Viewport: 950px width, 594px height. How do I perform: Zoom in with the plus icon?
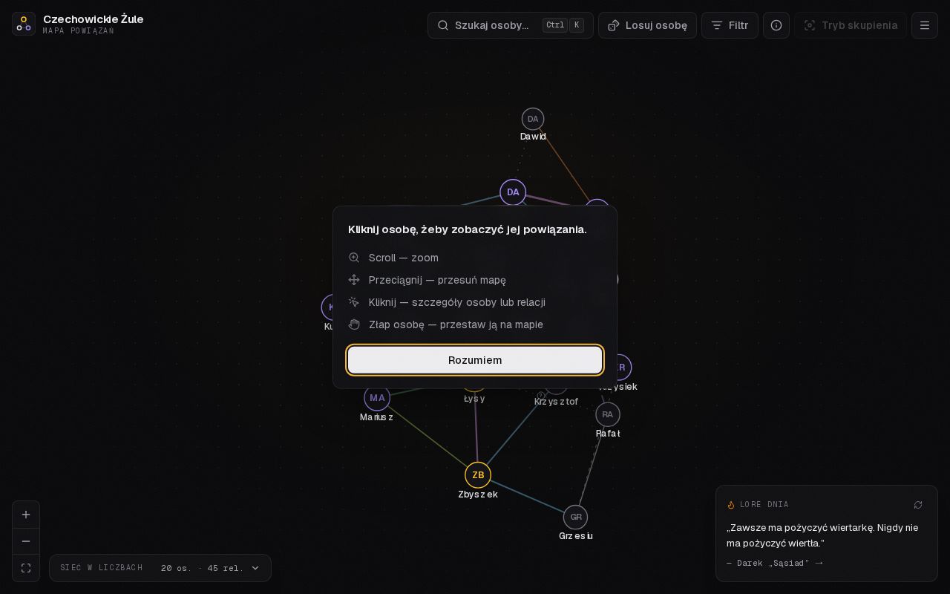[x=26, y=515]
